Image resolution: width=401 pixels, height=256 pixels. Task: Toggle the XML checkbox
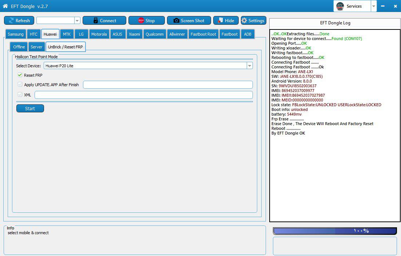click(20, 95)
